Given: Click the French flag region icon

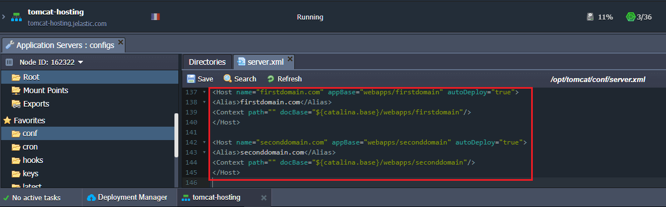Looking at the screenshot, I should (155, 17).
